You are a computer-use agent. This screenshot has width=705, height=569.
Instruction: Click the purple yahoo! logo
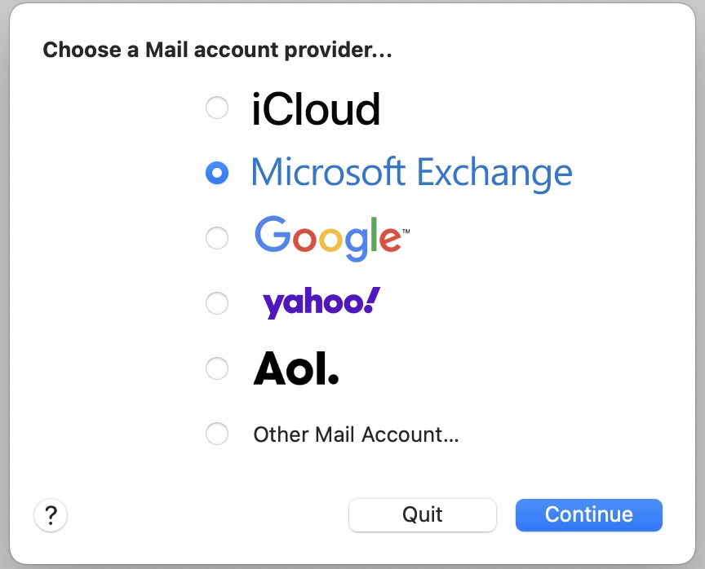(x=321, y=303)
